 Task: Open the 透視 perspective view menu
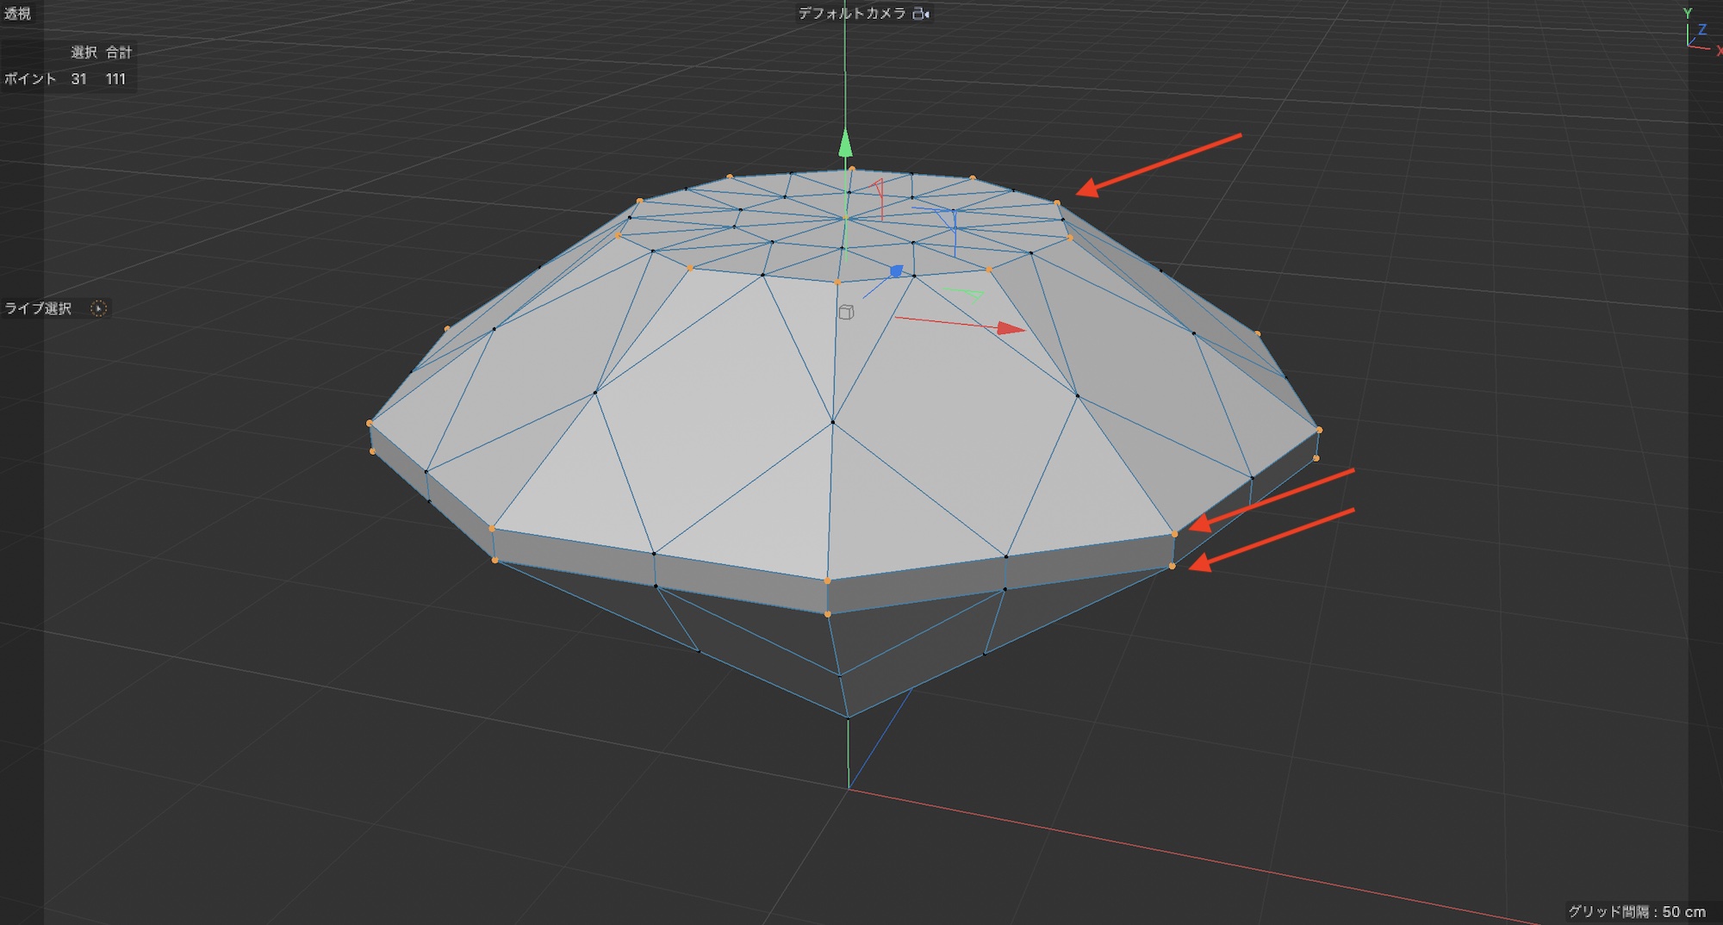[x=17, y=14]
